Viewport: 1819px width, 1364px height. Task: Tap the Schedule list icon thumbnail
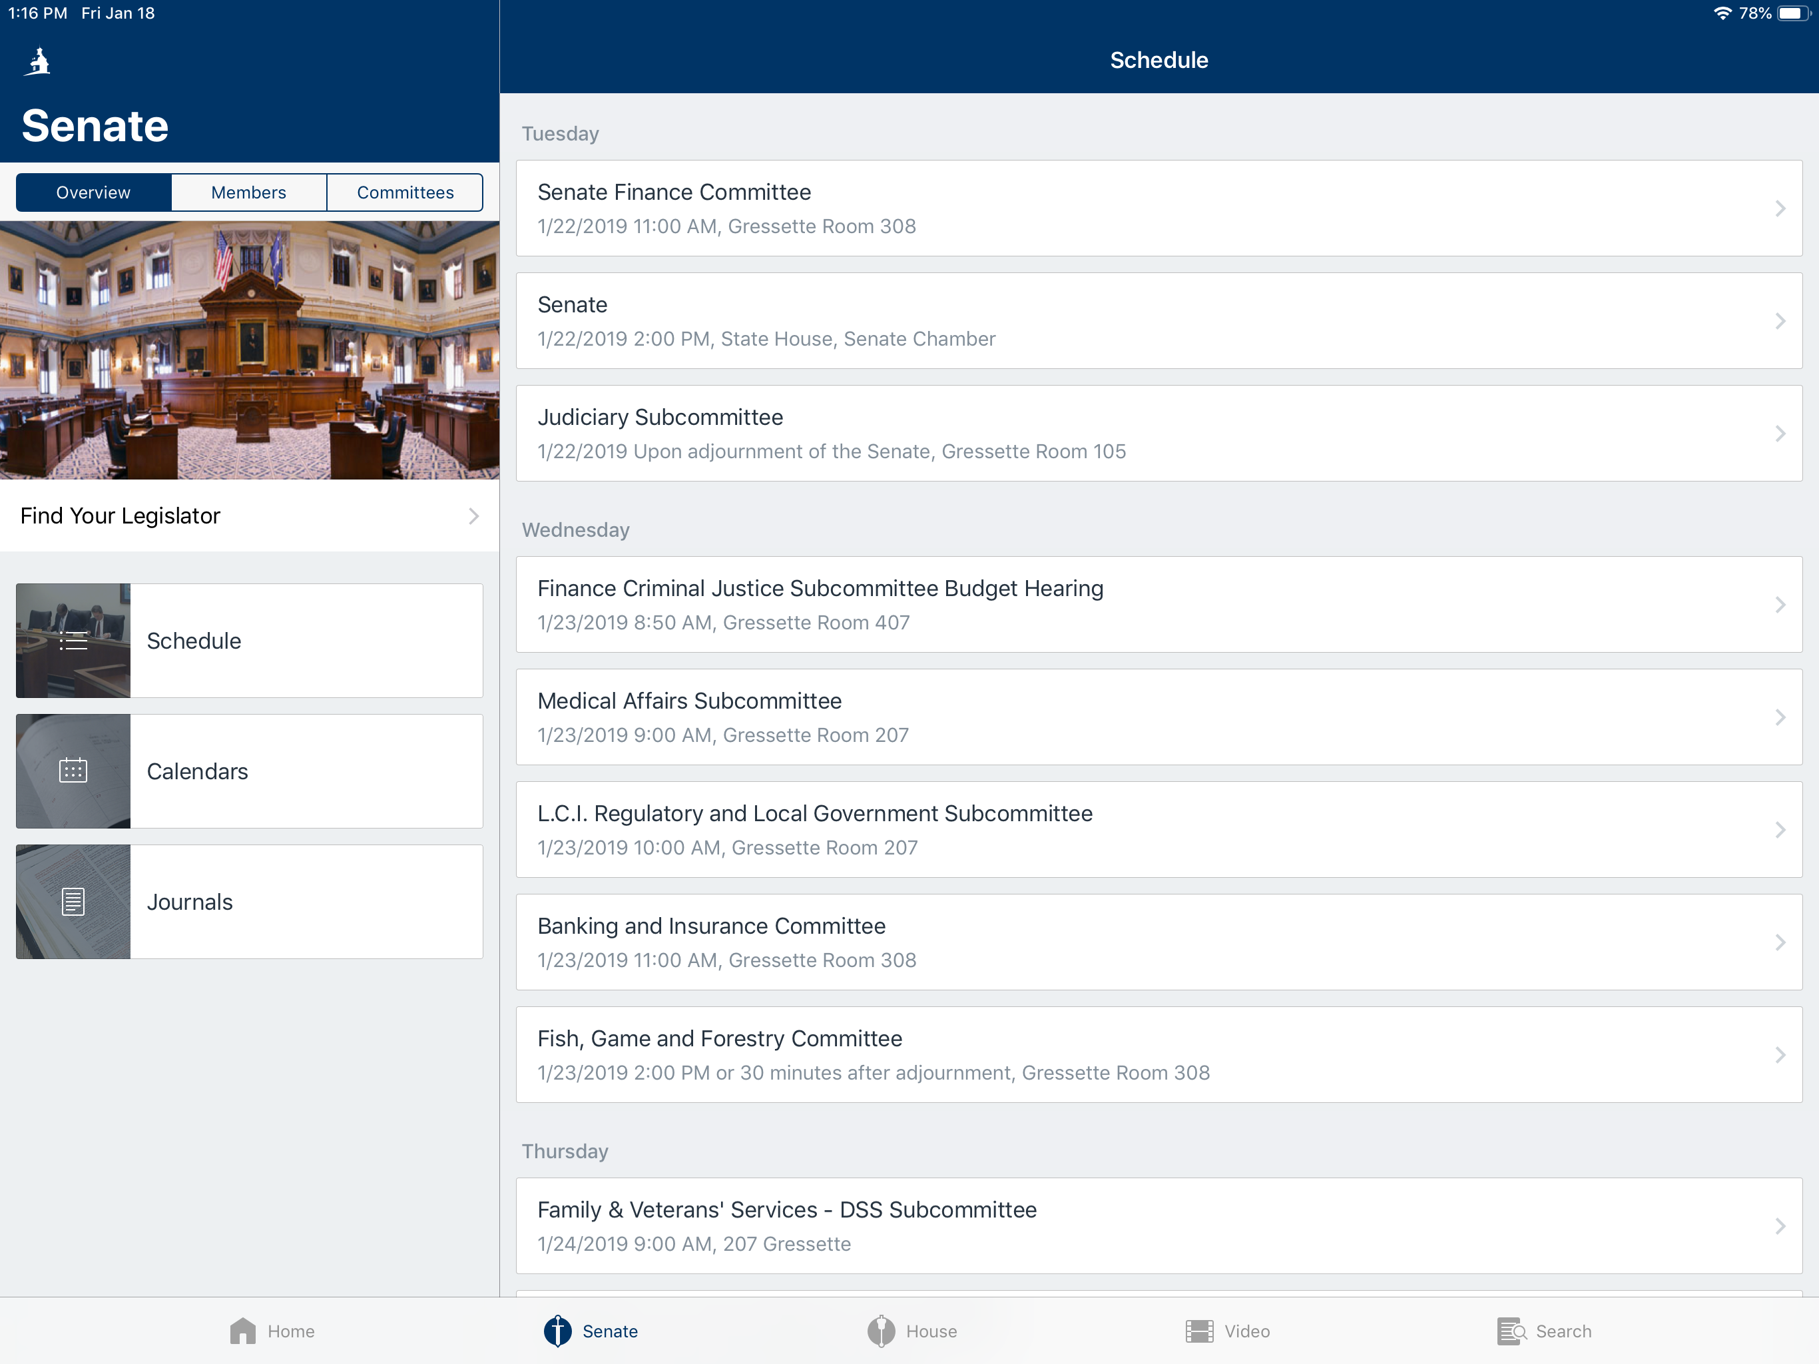click(x=73, y=641)
